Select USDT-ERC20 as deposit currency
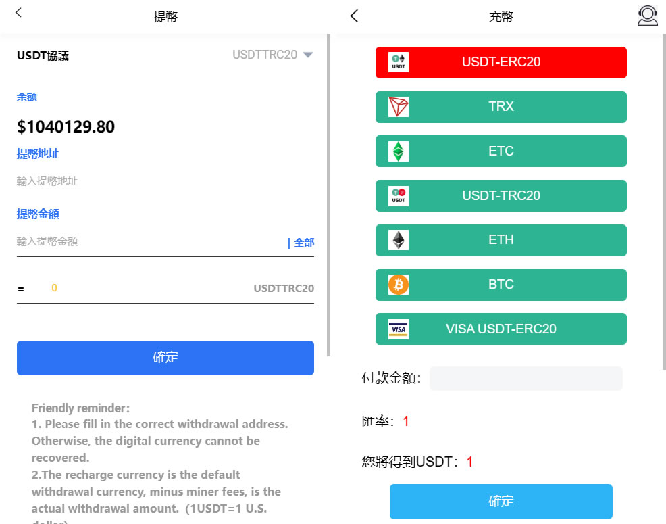 [501, 62]
